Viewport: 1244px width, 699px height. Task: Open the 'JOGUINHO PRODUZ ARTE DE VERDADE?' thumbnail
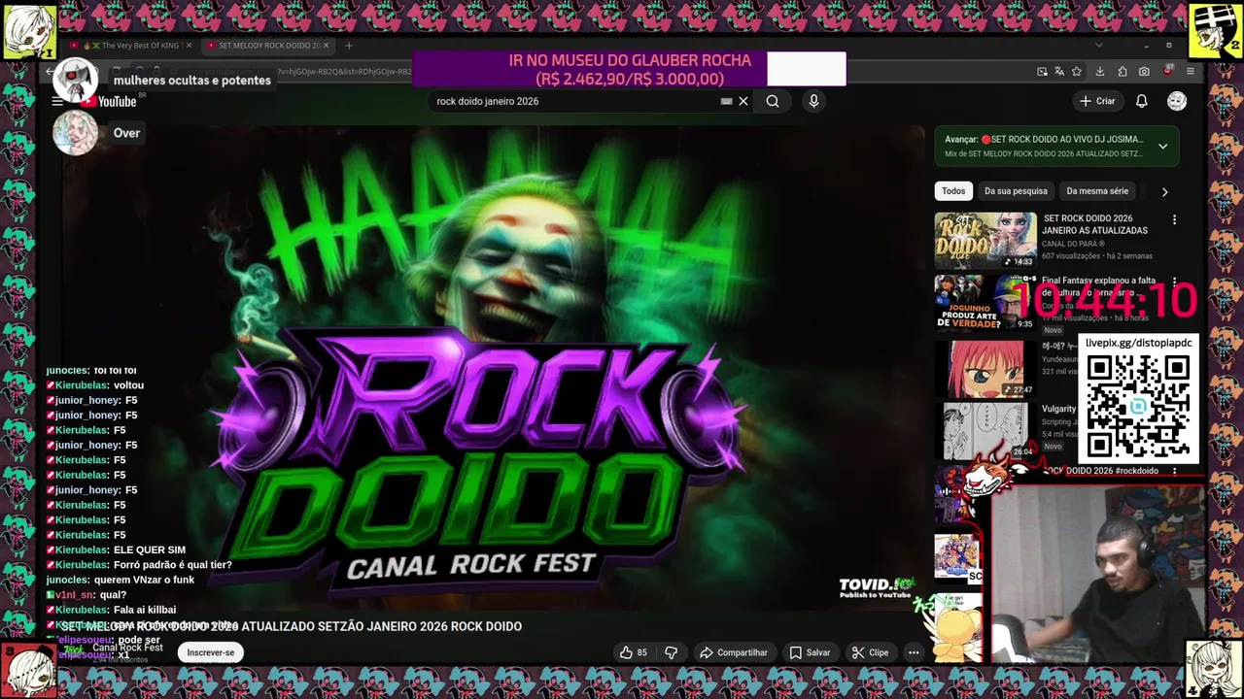click(x=985, y=303)
